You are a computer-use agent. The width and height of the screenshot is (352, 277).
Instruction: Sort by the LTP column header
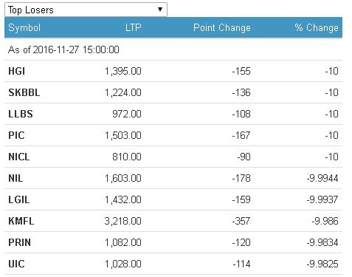(134, 27)
